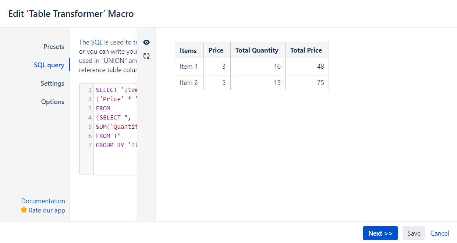Click the Total Price column header
Image resolution: width=457 pixels, height=243 pixels.
point(307,50)
